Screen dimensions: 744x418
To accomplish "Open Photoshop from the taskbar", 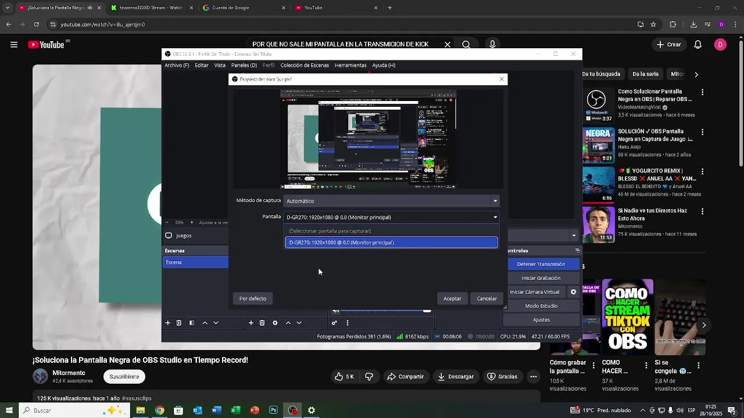I will pyautogui.click(x=273, y=410).
